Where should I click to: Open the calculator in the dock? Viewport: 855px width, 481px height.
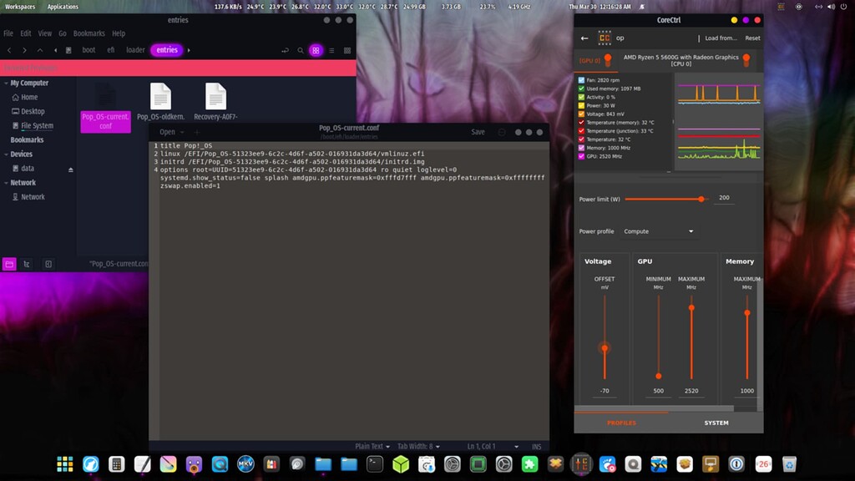point(116,464)
